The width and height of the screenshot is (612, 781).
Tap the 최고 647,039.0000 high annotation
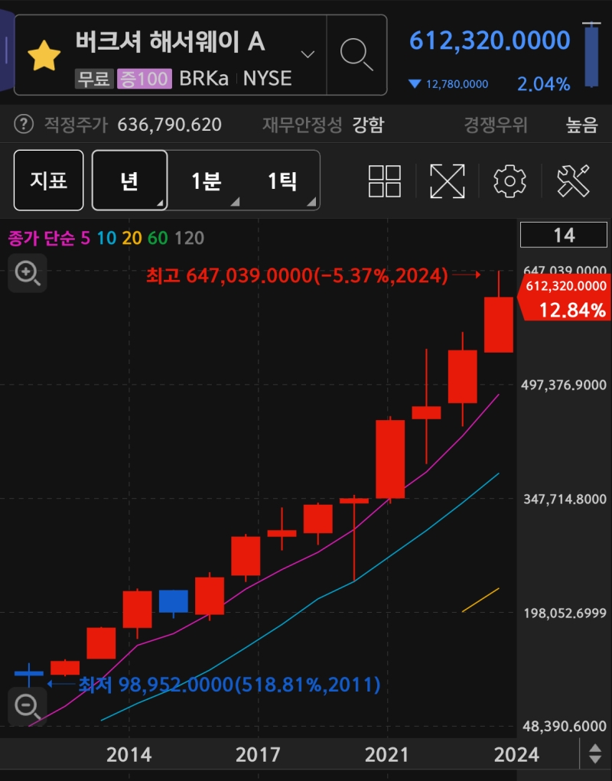[298, 275]
